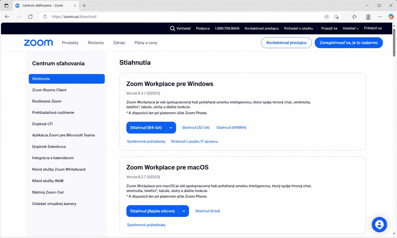
Task: Click Stiahnuť (32-bit) link
Action: pos(196,128)
